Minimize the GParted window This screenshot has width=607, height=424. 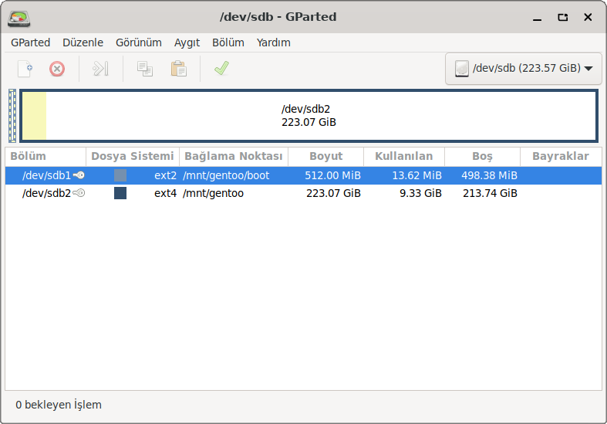coord(538,18)
